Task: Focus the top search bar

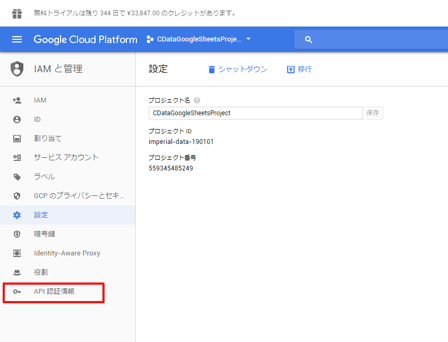Action: [371, 39]
